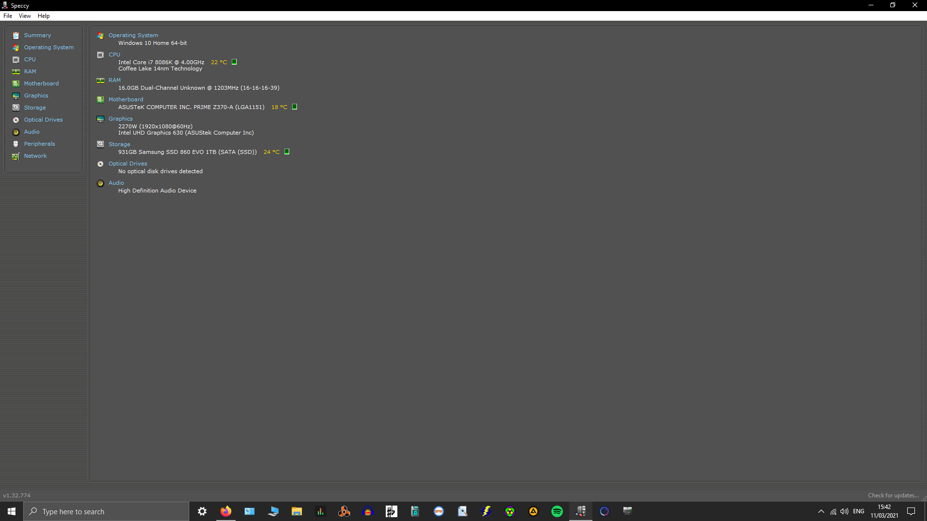Click the Windows flag icon beside the Operating System heading

coord(100,36)
